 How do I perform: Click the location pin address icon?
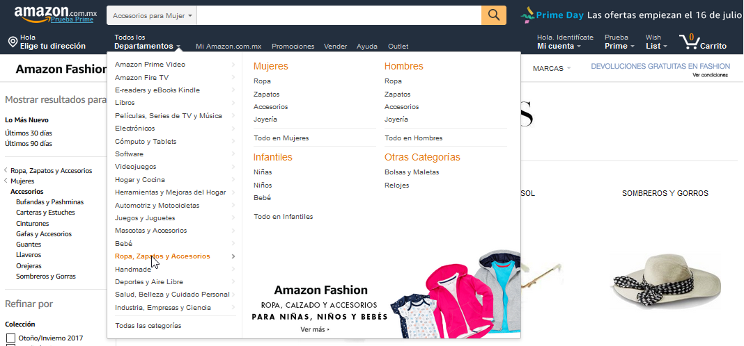point(13,42)
